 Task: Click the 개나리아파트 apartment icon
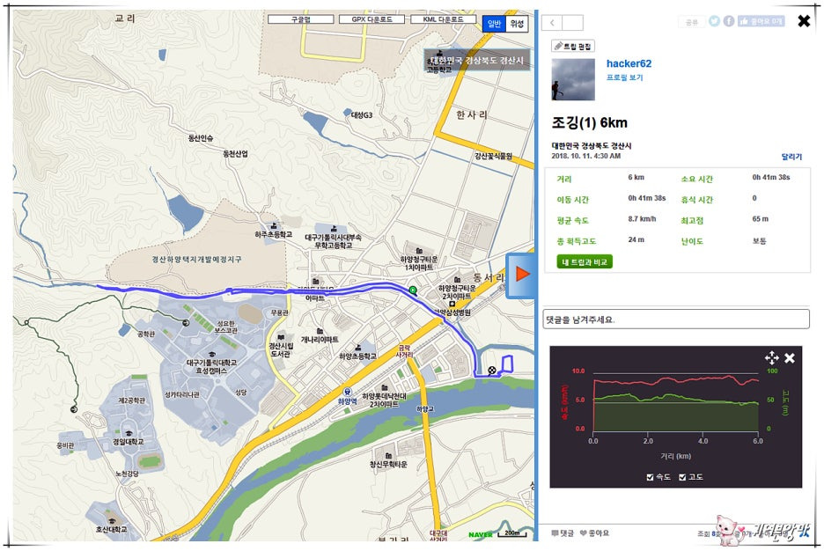[320, 332]
